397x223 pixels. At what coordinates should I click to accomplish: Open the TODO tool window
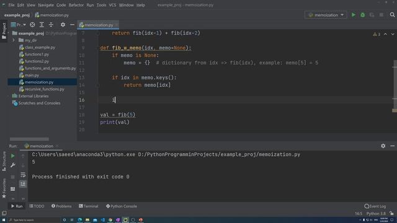[x=37, y=206]
